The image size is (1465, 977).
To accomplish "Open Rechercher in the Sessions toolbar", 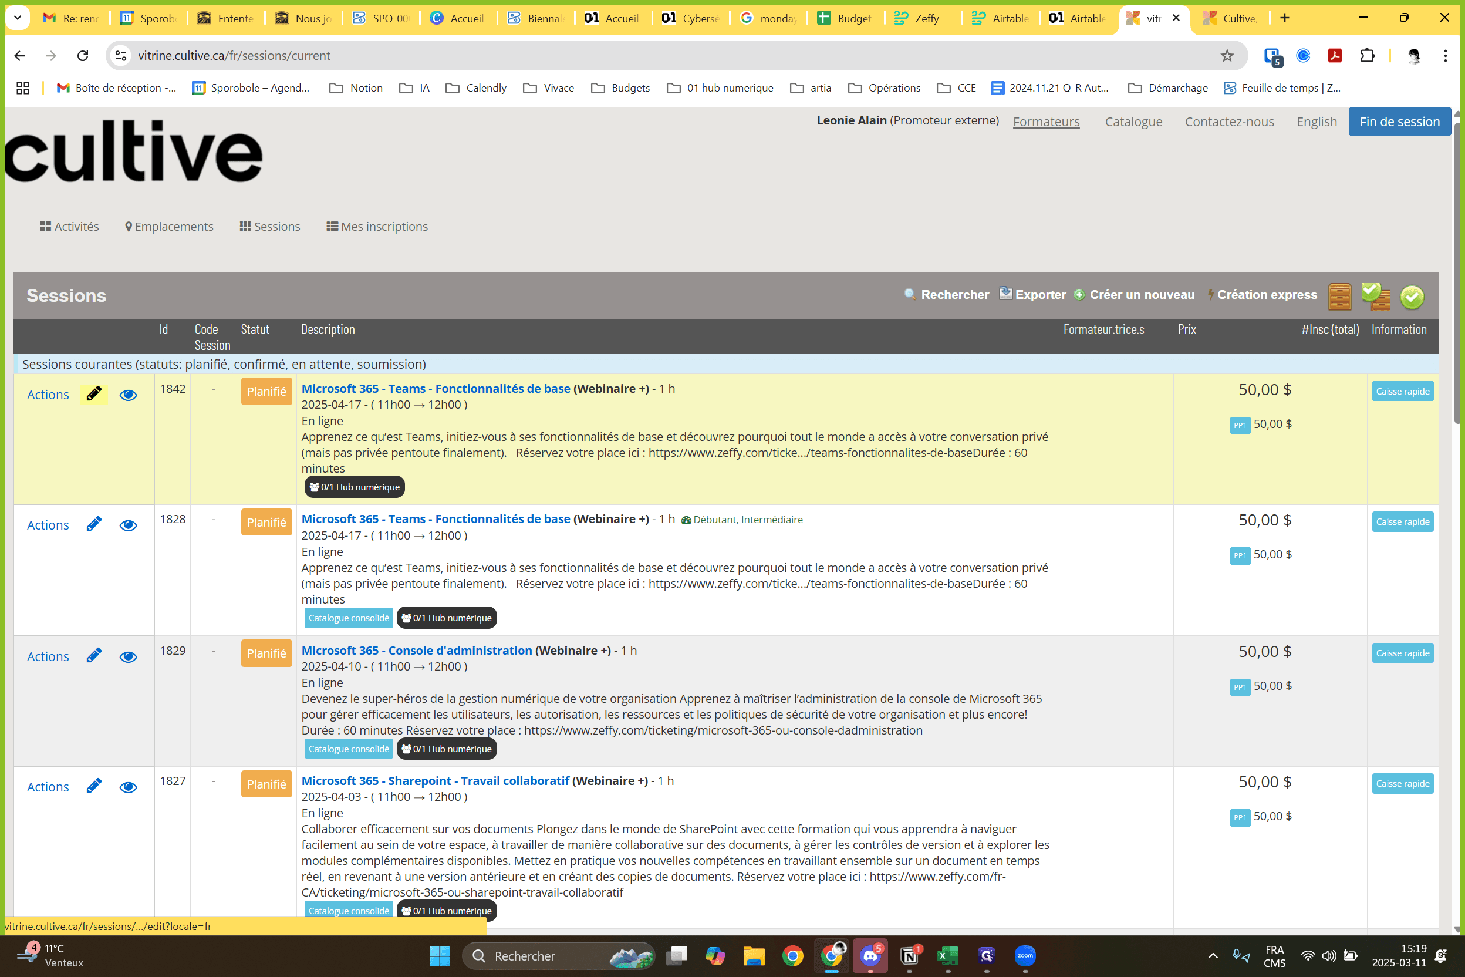I will coord(946,295).
